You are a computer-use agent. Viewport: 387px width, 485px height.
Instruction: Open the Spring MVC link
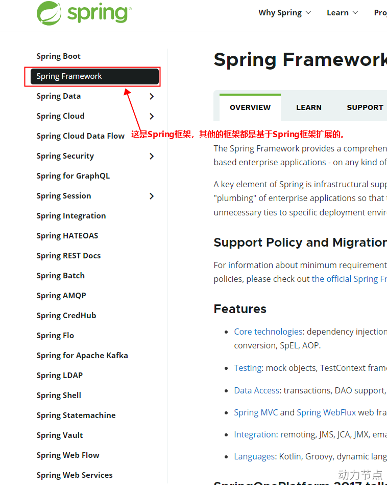tap(256, 413)
